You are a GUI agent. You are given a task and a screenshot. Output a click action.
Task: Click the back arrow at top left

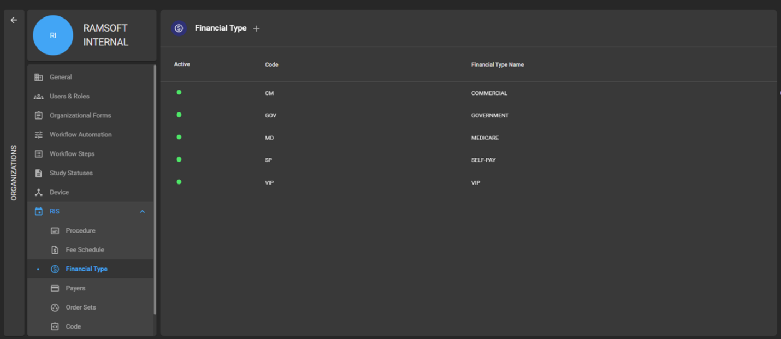[13, 20]
